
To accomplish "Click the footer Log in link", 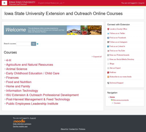I will click(x=33, y=118).
